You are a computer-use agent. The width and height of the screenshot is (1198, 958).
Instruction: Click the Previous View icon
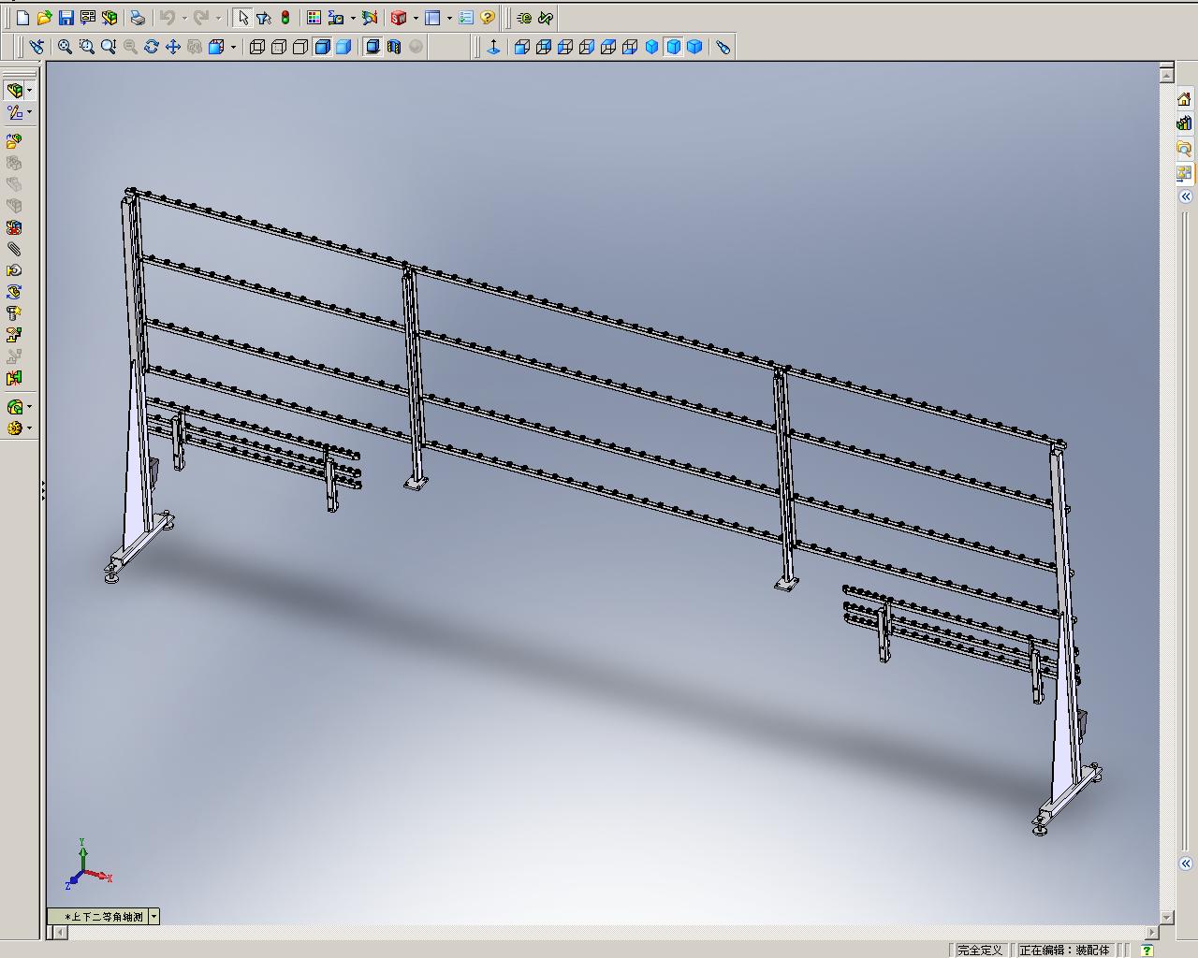(x=37, y=47)
